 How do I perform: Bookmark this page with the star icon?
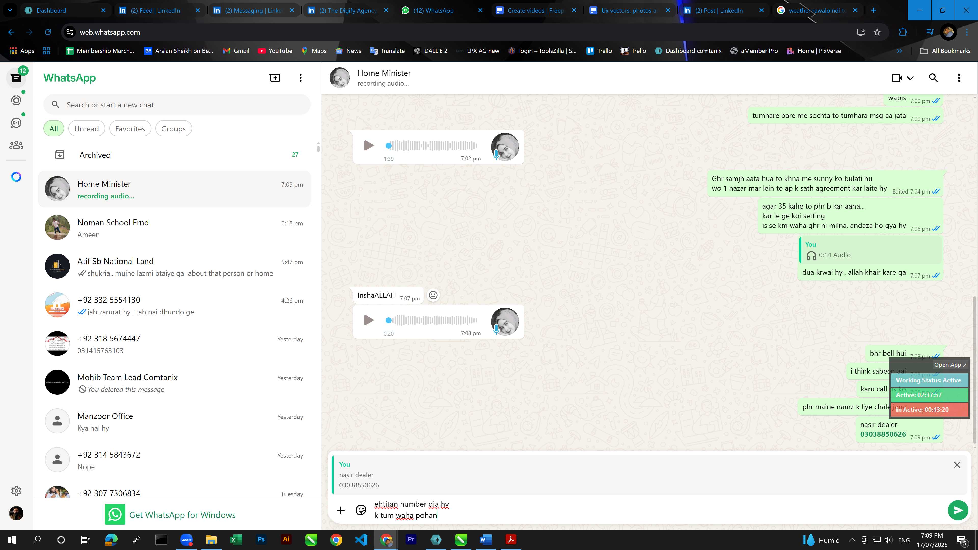(x=877, y=32)
